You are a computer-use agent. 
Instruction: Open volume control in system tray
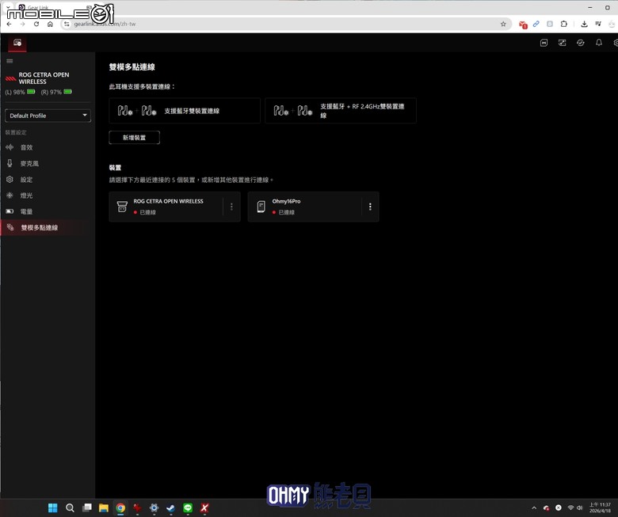point(580,508)
